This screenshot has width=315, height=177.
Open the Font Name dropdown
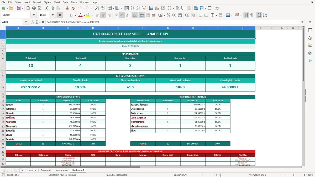coord(33,15)
